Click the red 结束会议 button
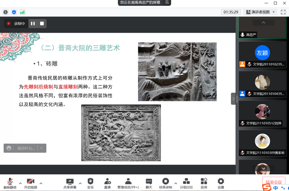289x191 pixels. 274,182
